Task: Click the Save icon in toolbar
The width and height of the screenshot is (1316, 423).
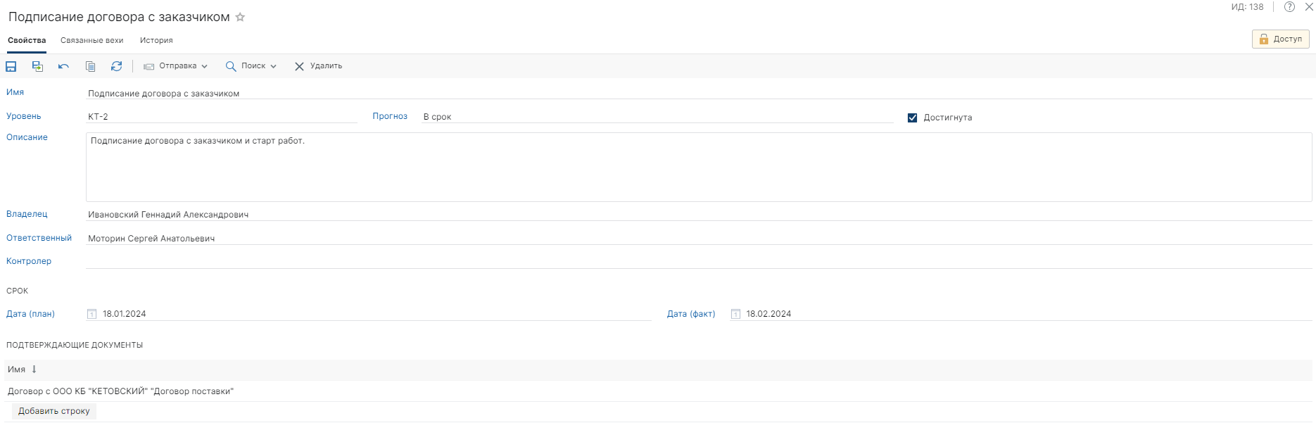Action: [x=11, y=66]
